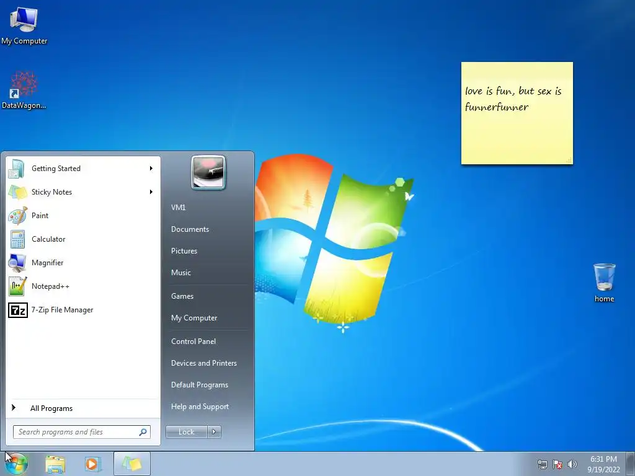Click the sticky note text on the desktop
This screenshot has width=635, height=476.
(513, 99)
